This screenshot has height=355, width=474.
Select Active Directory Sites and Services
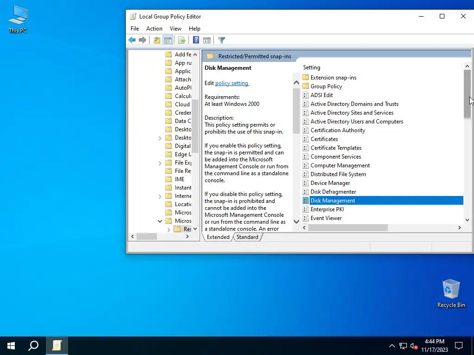point(352,113)
